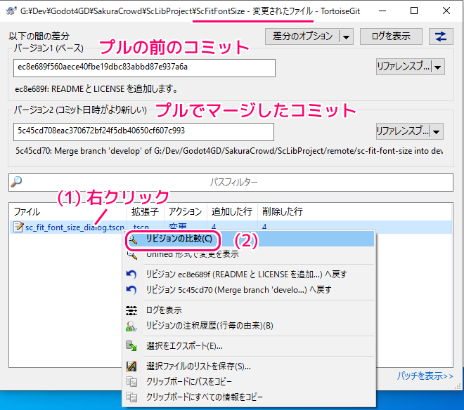Close the TortoiseGit changed files window
The width and height of the screenshot is (464, 410).
click(x=446, y=11)
